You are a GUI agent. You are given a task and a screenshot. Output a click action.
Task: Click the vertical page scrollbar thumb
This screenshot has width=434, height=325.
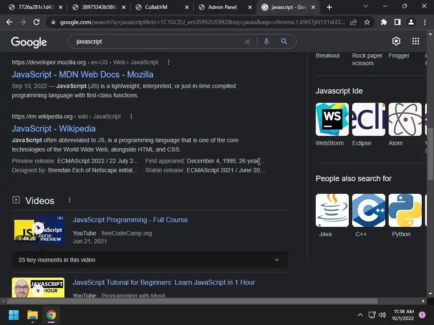pos(430,154)
